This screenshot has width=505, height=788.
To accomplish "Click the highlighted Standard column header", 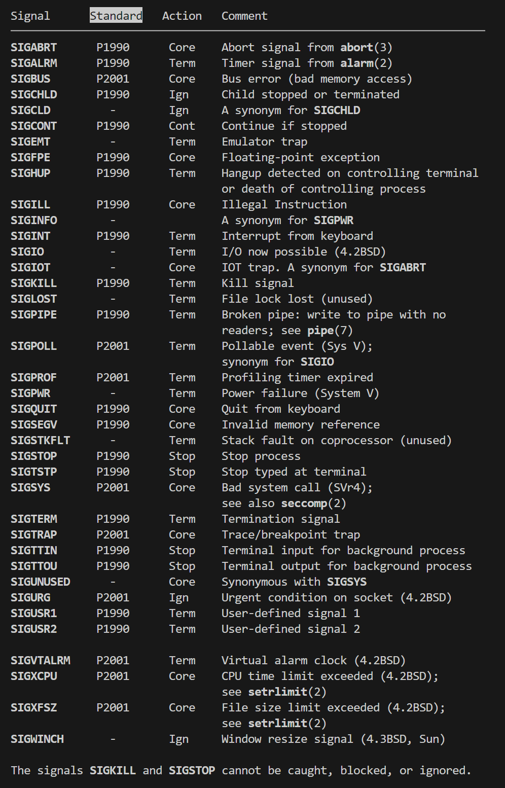I will pyautogui.click(x=116, y=16).
